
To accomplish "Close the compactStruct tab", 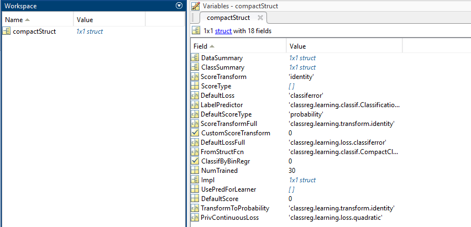I will 261,18.
